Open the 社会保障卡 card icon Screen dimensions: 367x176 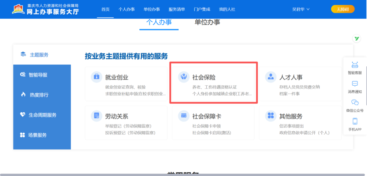pos(183,116)
